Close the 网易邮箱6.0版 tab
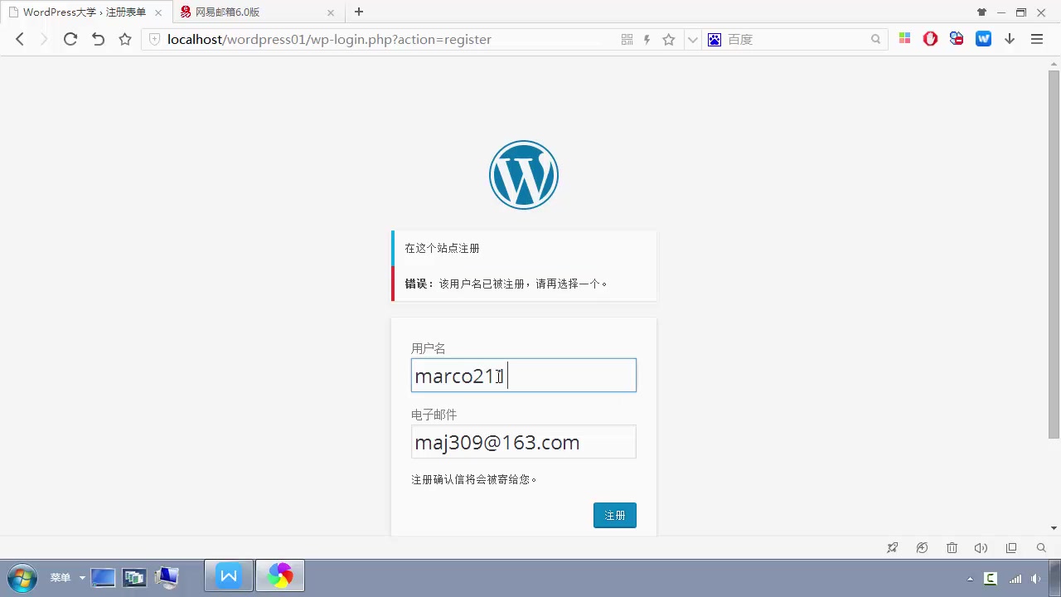Screen dimensions: 1061x597 [x=331, y=12]
